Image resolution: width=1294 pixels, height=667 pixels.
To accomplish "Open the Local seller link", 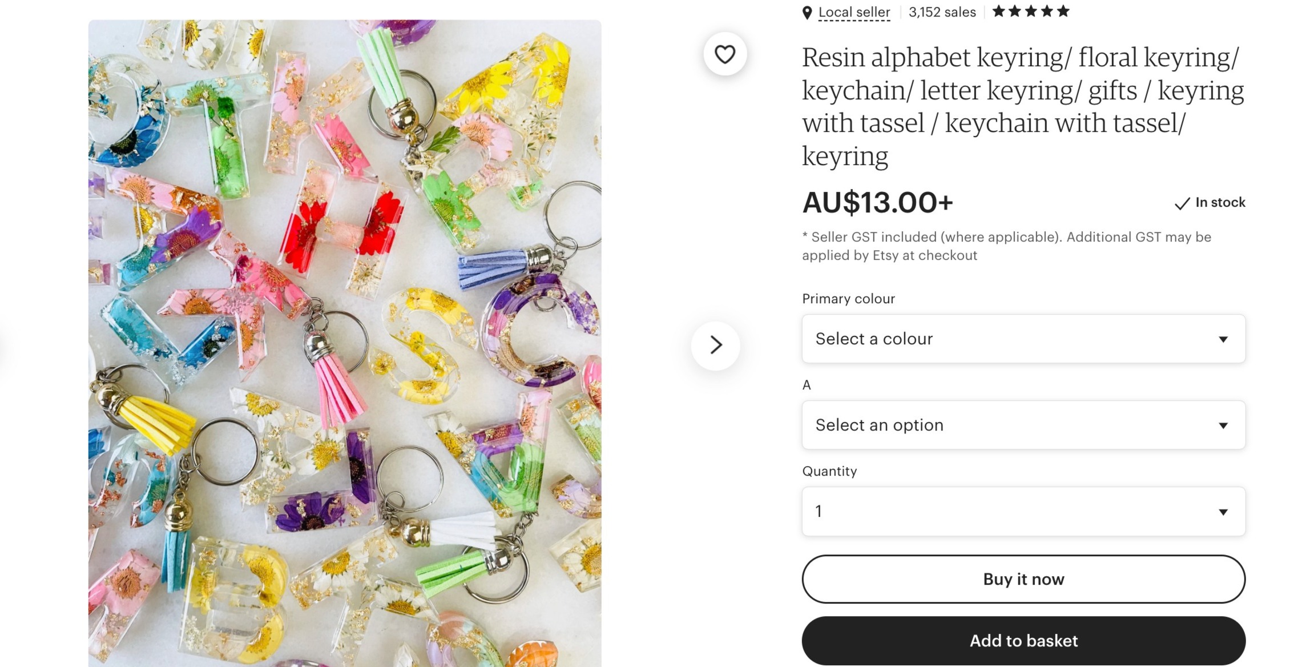I will click(854, 12).
